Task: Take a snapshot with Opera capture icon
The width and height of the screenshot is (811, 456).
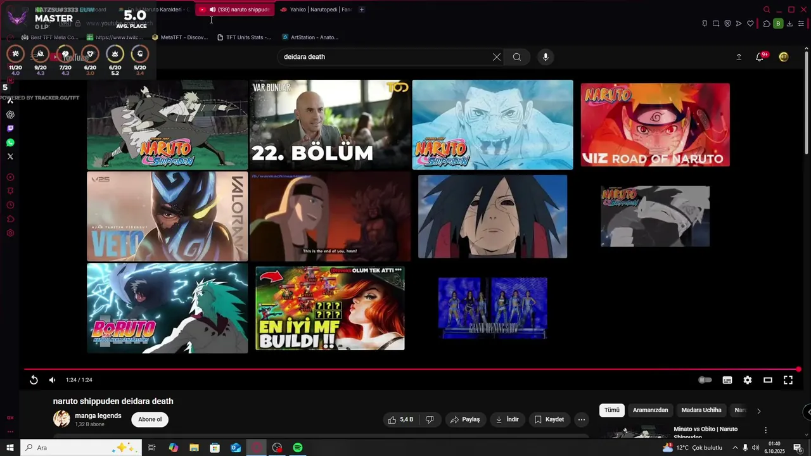Action: click(x=716, y=23)
